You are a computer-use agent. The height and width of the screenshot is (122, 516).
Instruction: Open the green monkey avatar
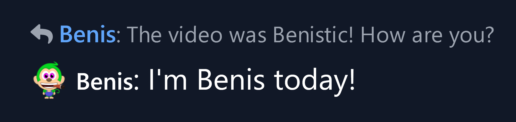49,80
